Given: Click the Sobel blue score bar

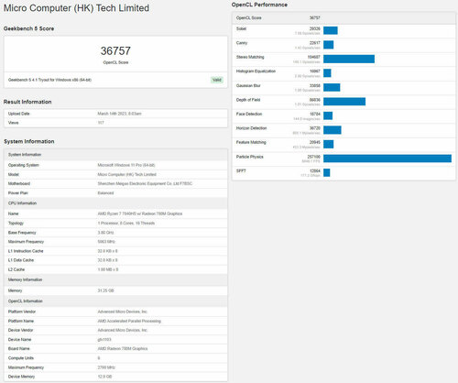Looking at the screenshot, I should coord(331,30).
